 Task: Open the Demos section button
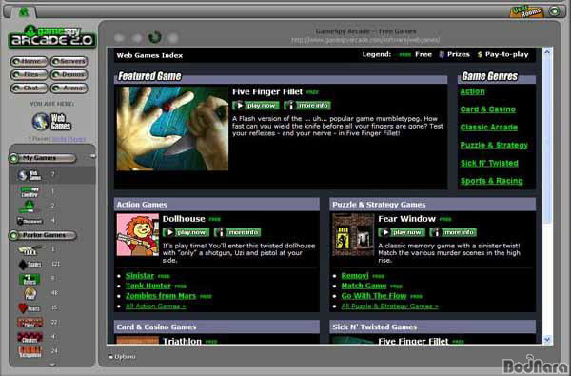[x=69, y=74]
